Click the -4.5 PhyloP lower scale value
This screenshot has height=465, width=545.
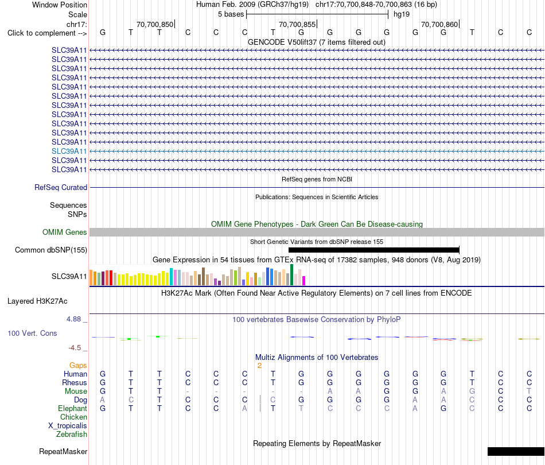tap(75, 348)
